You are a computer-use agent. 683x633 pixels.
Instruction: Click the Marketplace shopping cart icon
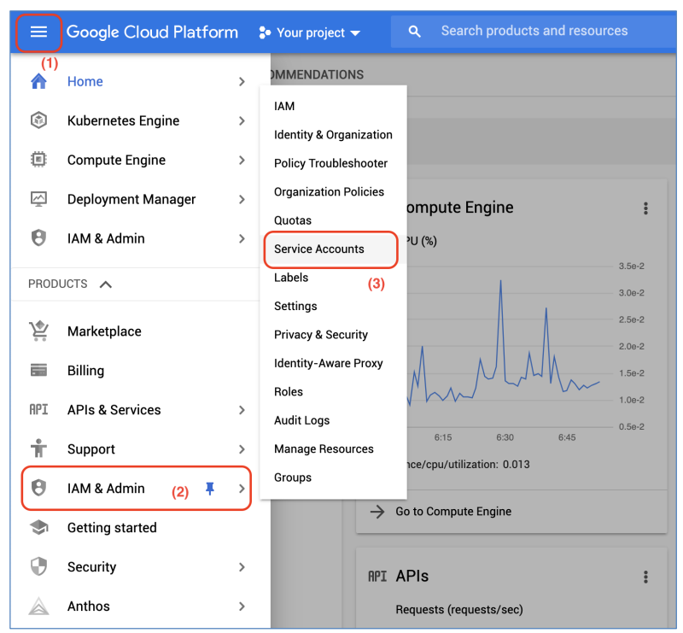pos(38,331)
